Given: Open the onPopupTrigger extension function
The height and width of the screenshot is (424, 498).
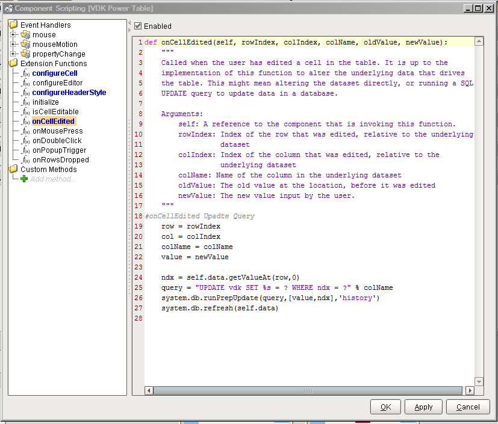Looking at the screenshot, I should (x=60, y=150).
